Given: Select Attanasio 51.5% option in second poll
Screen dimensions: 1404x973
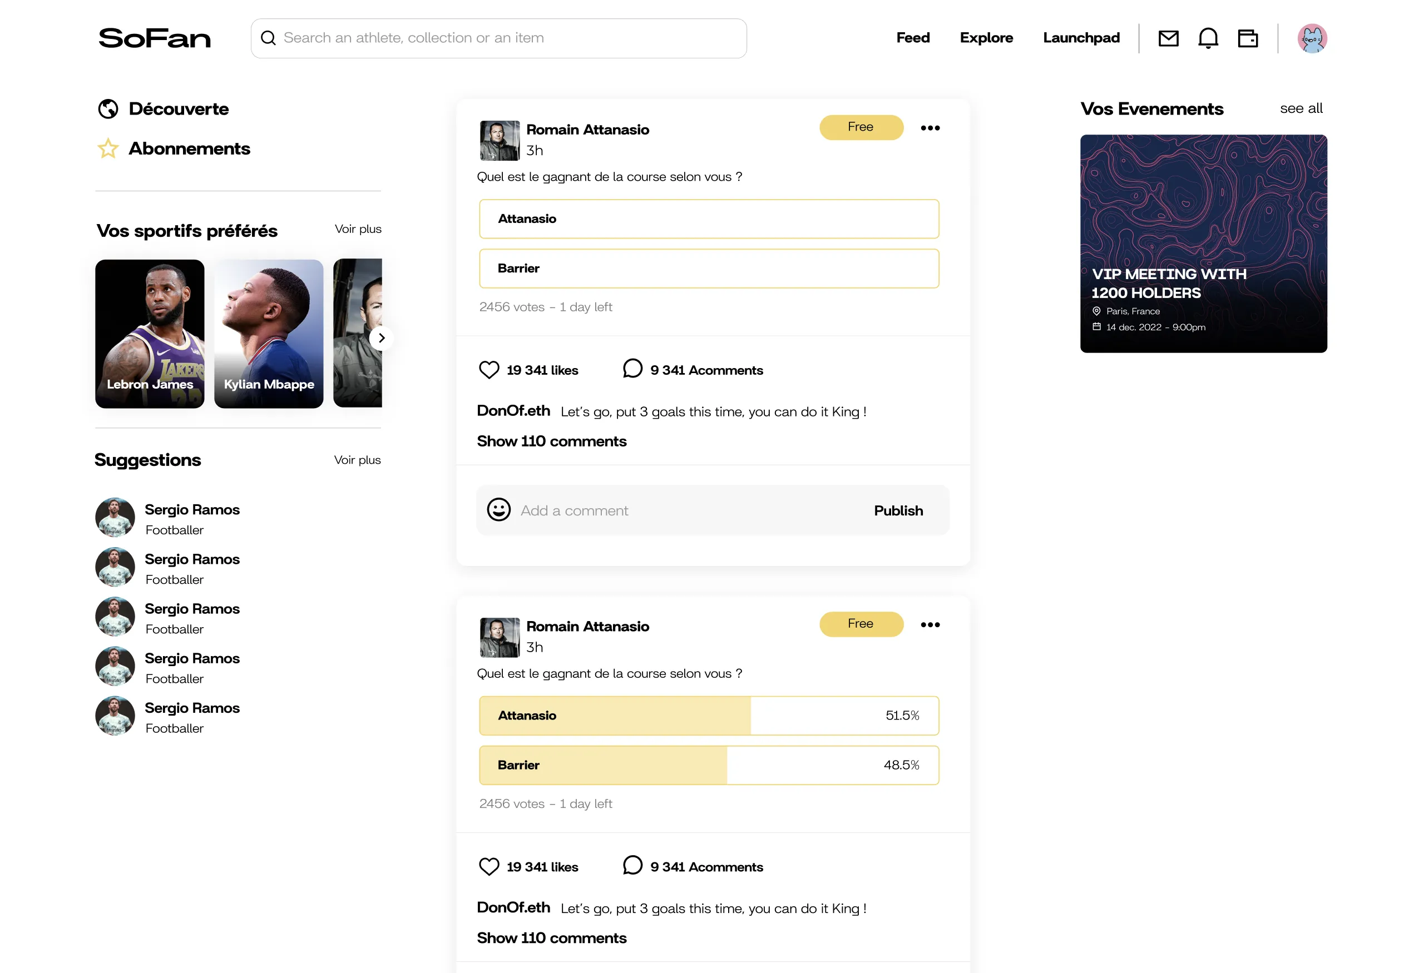Looking at the screenshot, I should (x=709, y=716).
